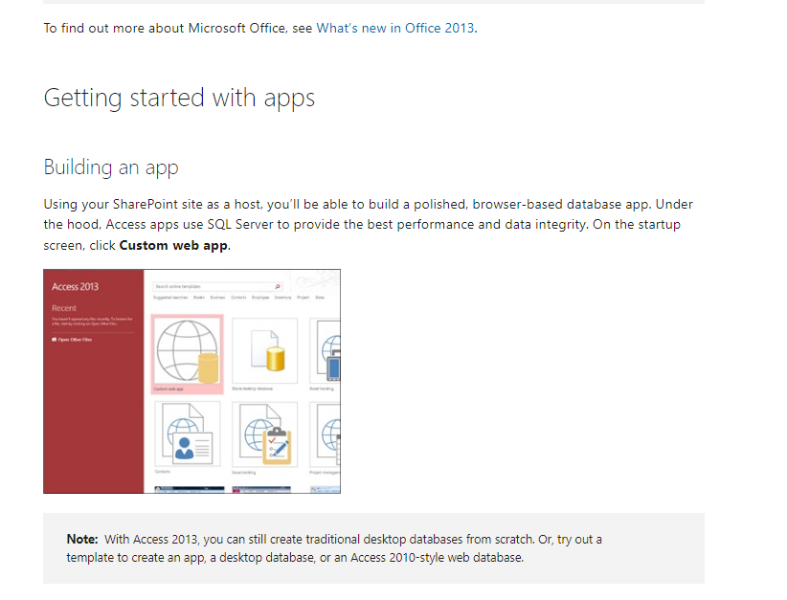Image resolution: width=787 pixels, height=600 pixels.
Task: Click the Access 2013 startup screen image
Action: [x=191, y=381]
